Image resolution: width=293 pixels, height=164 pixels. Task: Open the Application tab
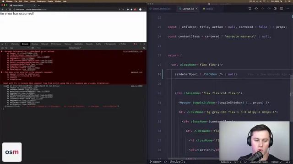78,44
